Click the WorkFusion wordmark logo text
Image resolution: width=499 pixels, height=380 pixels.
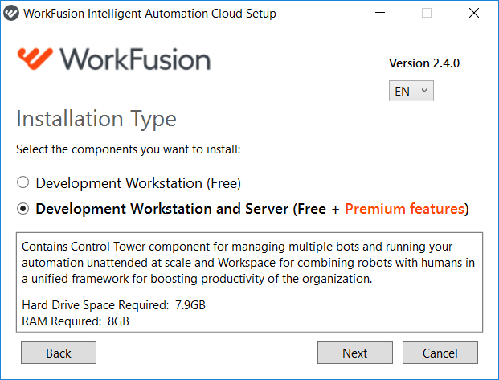tap(135, 59)
